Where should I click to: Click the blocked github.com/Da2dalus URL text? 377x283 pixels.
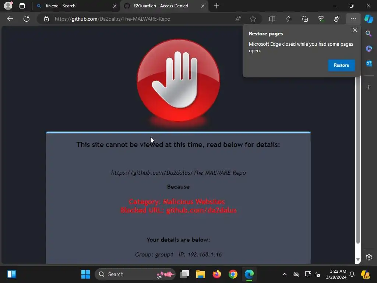pos(178,172)
